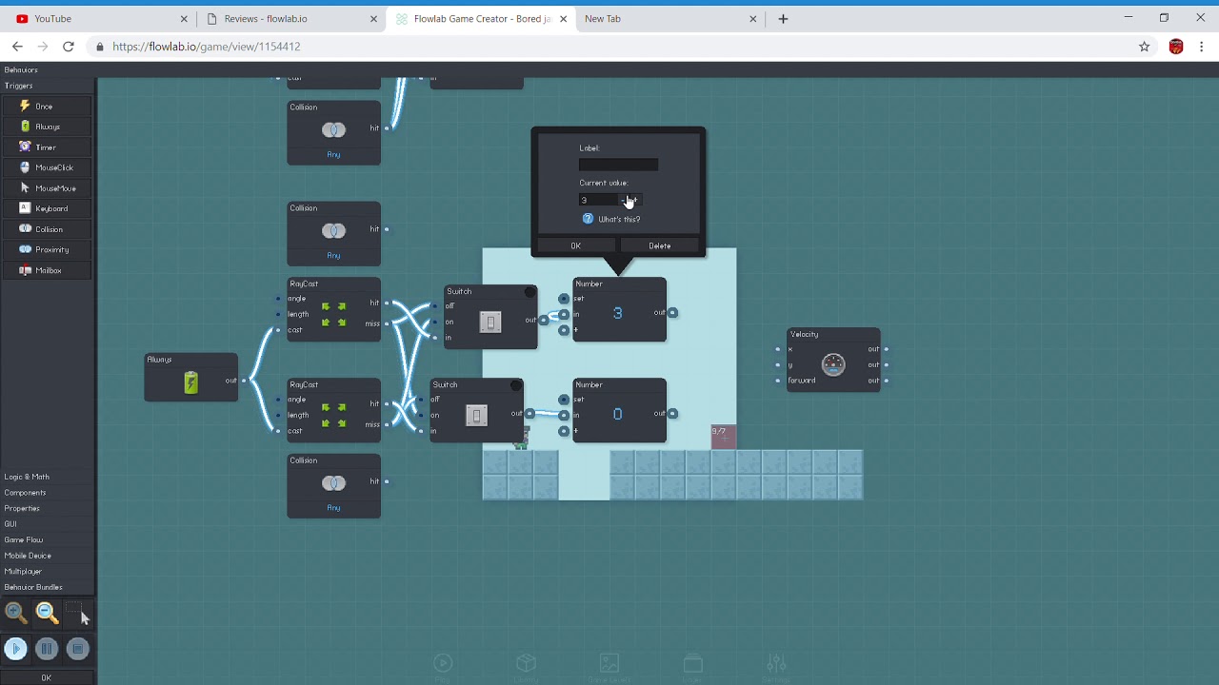The width and height of the screenshot is (1219, 685).
Task: Close the Flowlab Game Creator tab
Action: pyautogui.click(x=564, y=19)
